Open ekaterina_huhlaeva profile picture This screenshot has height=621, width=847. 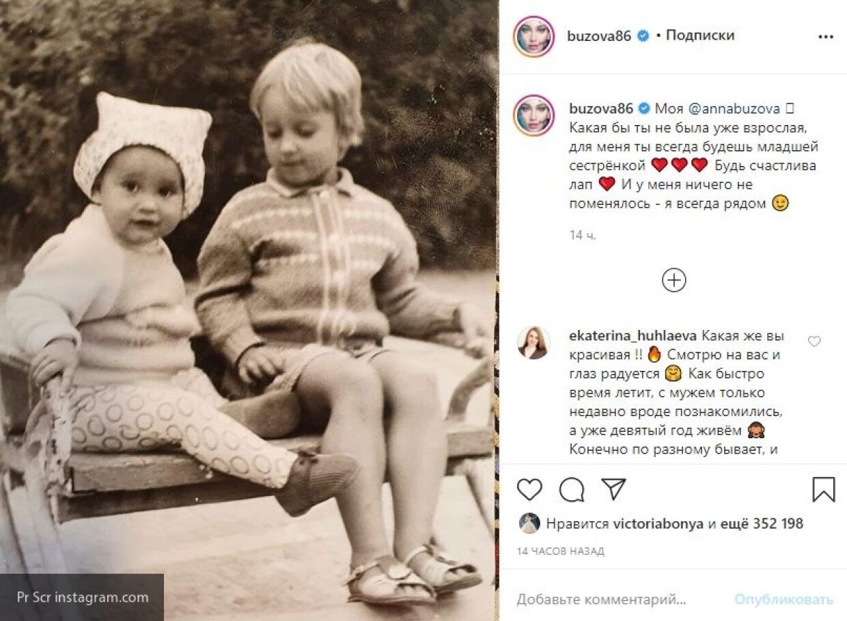pyautogui.click(x=533, y=343)
